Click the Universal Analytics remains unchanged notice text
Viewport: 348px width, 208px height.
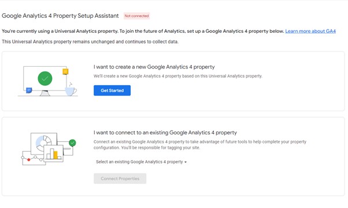coord(90,41)
